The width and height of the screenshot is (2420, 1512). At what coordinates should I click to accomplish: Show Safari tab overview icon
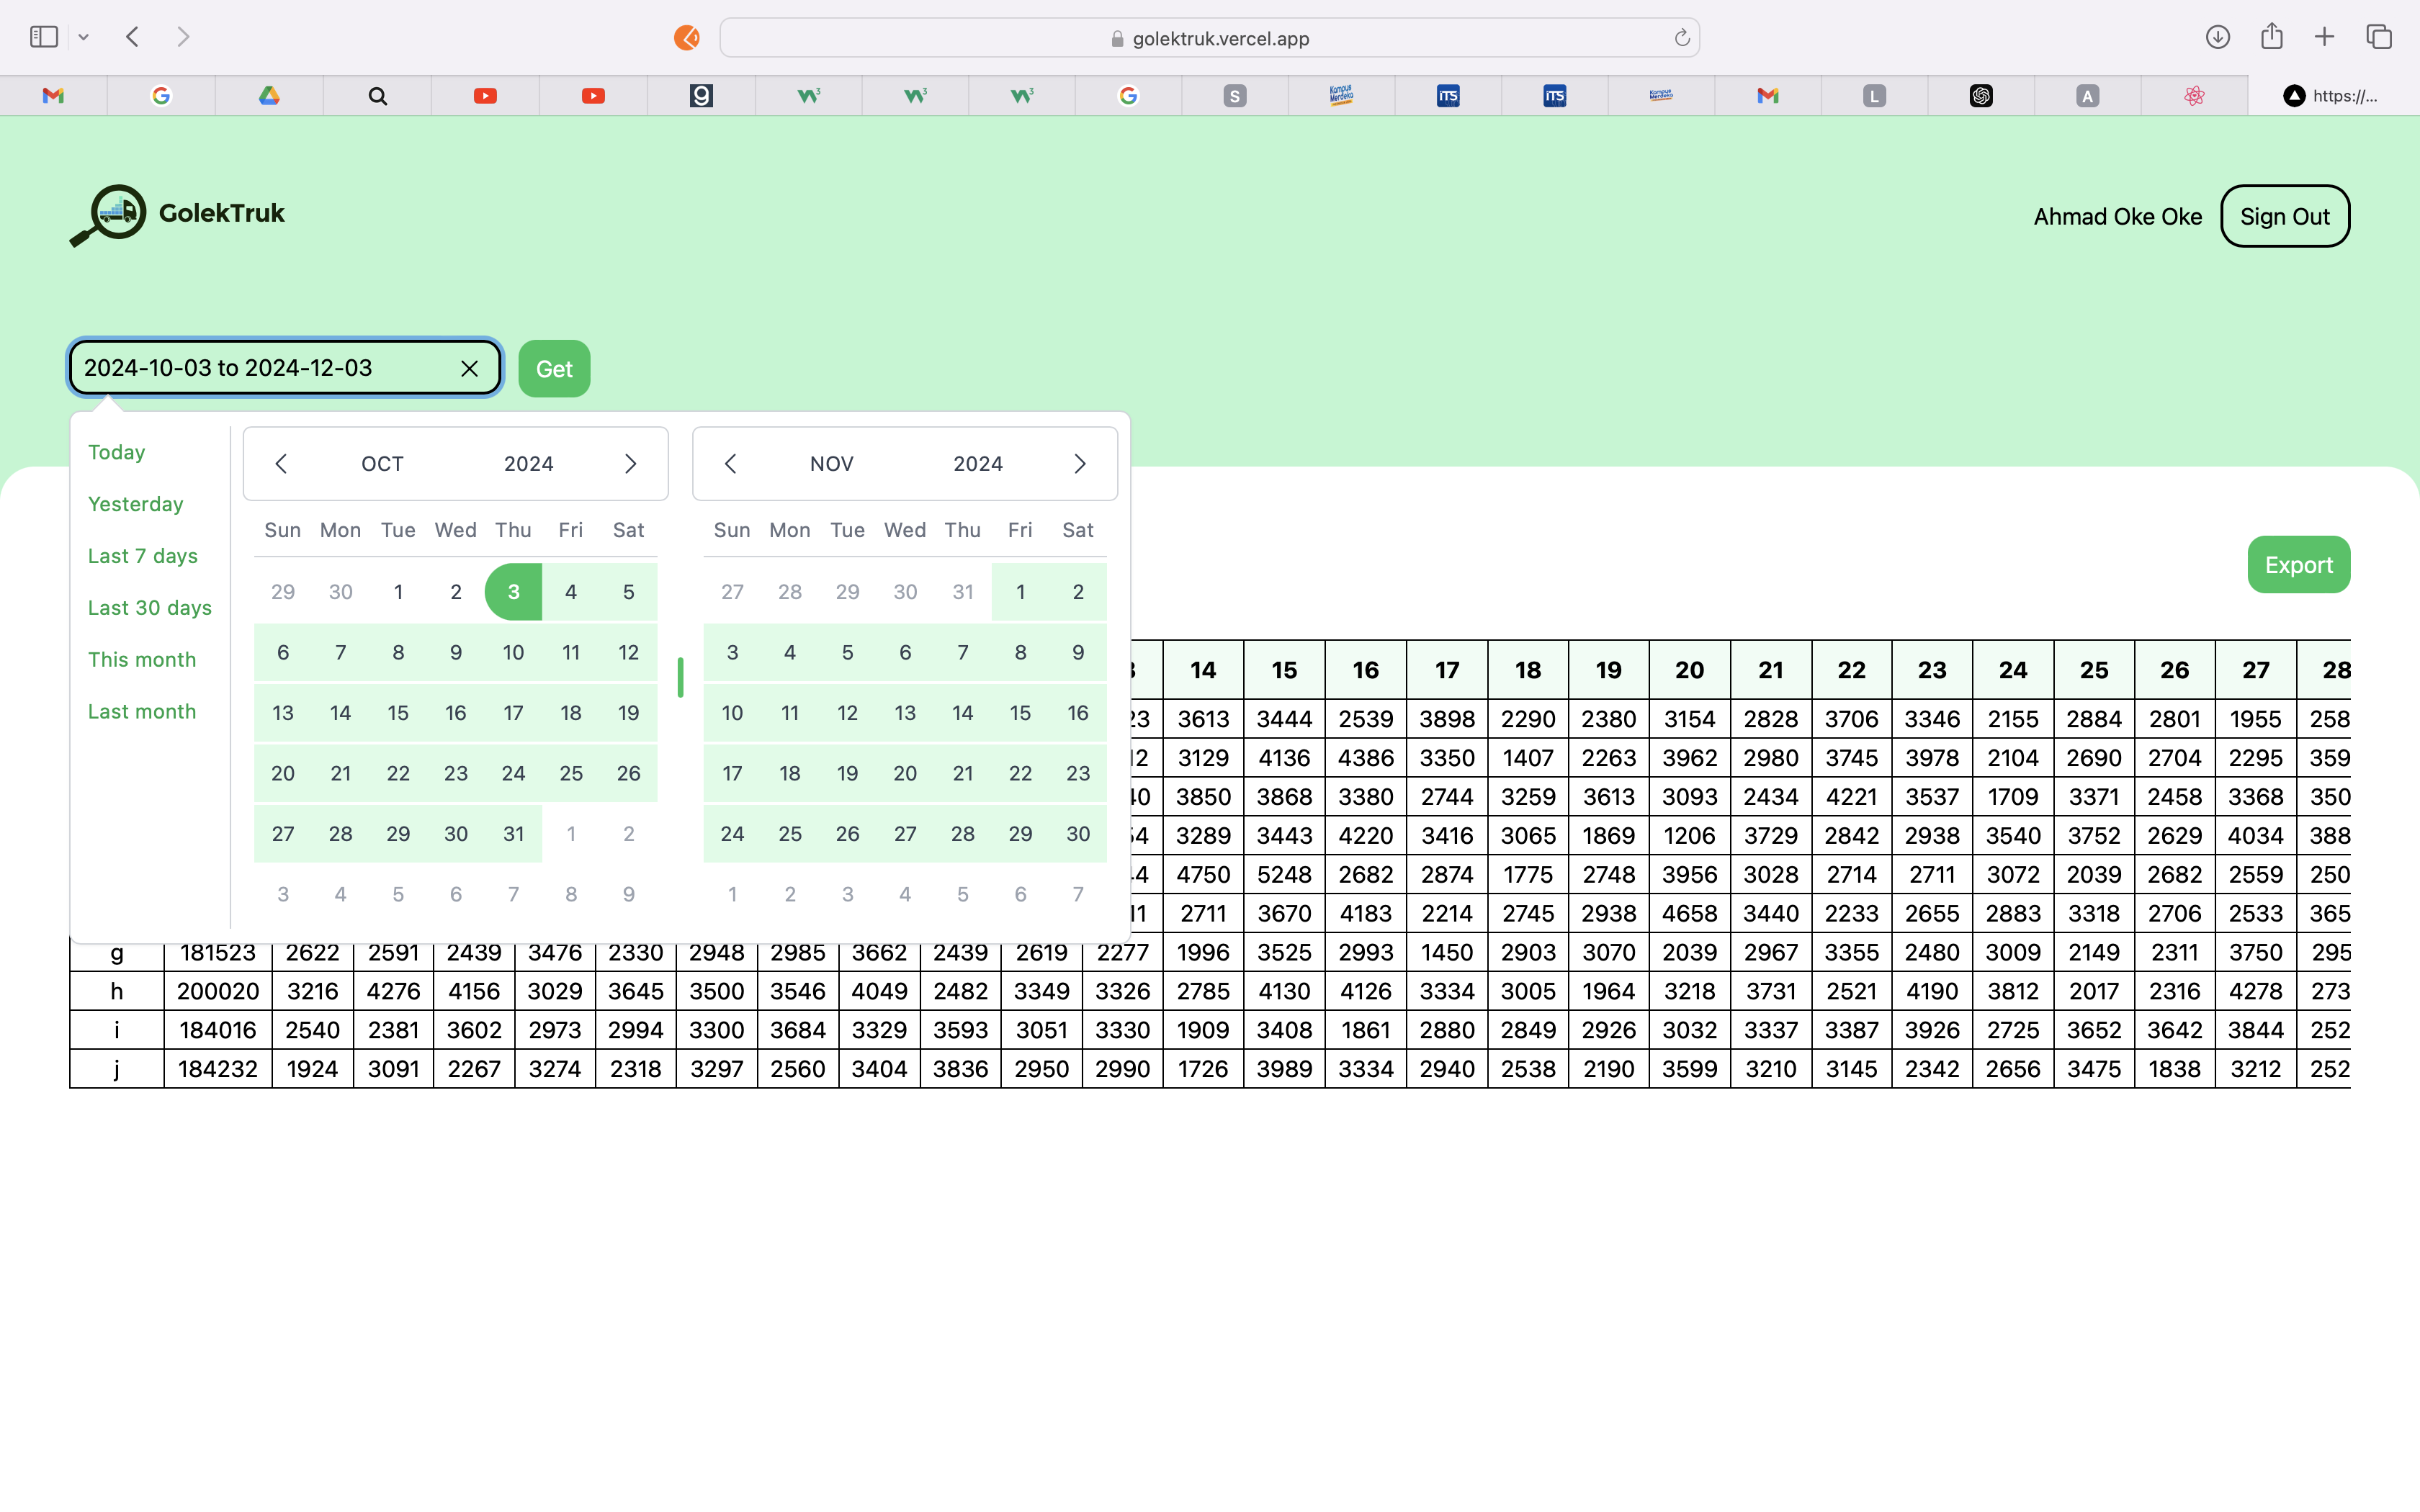pyautogui.click(x=2379, y=37)
